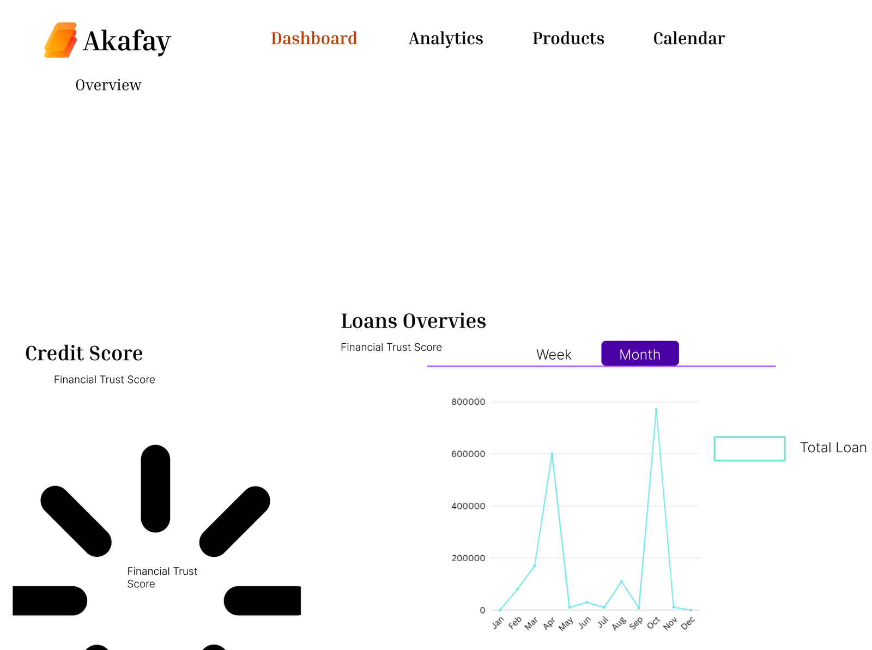Click the Overview label under the logo
The height and width of the screenshot is (650, 872).
pos(108,85)
